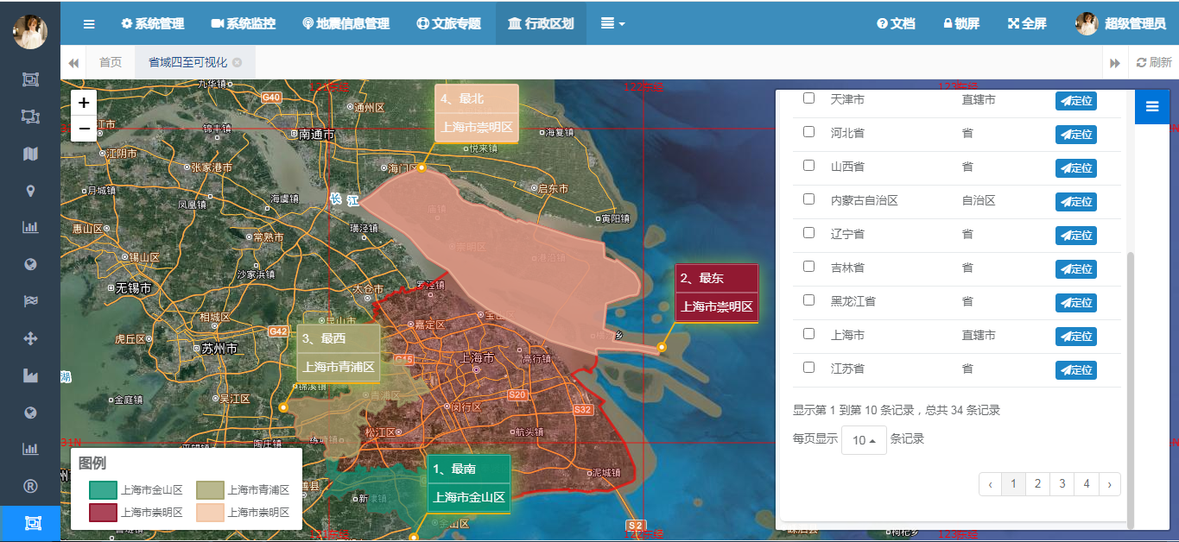Select the 黑龙江省 row checkbox

[x=808, y=300]
